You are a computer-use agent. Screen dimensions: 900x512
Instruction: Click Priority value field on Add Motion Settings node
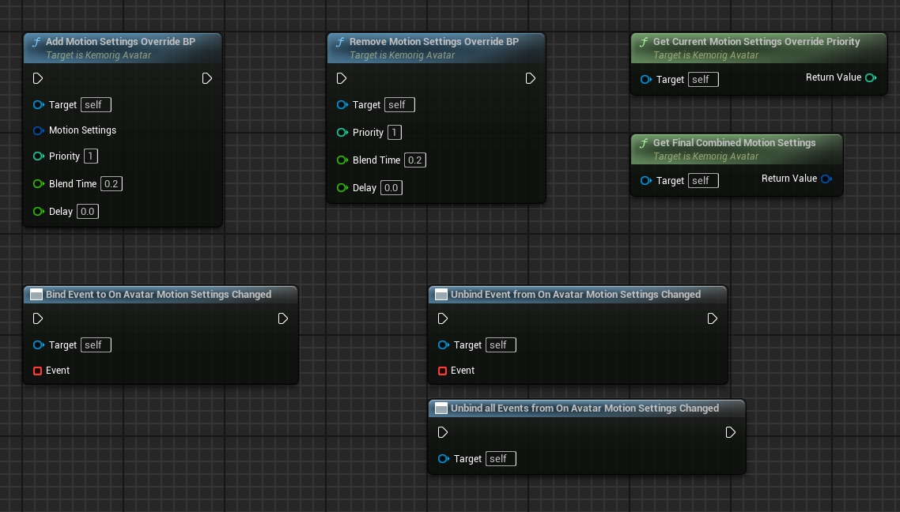click(91, 156)
